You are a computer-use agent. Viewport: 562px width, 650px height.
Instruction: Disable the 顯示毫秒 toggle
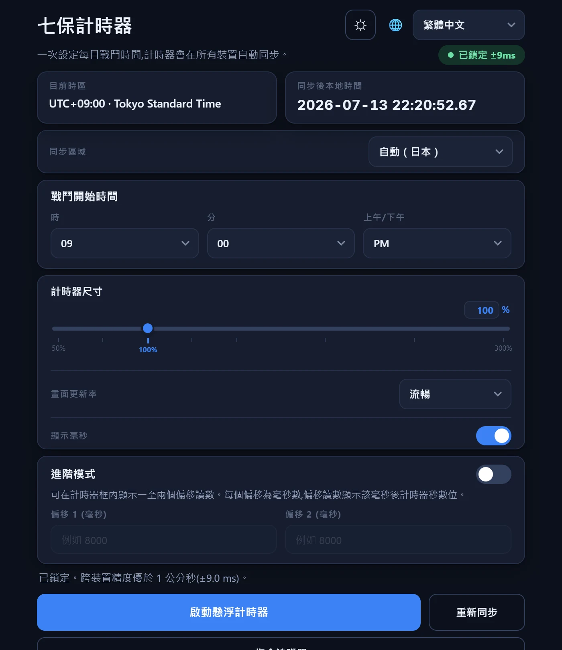tap(493, 436)
